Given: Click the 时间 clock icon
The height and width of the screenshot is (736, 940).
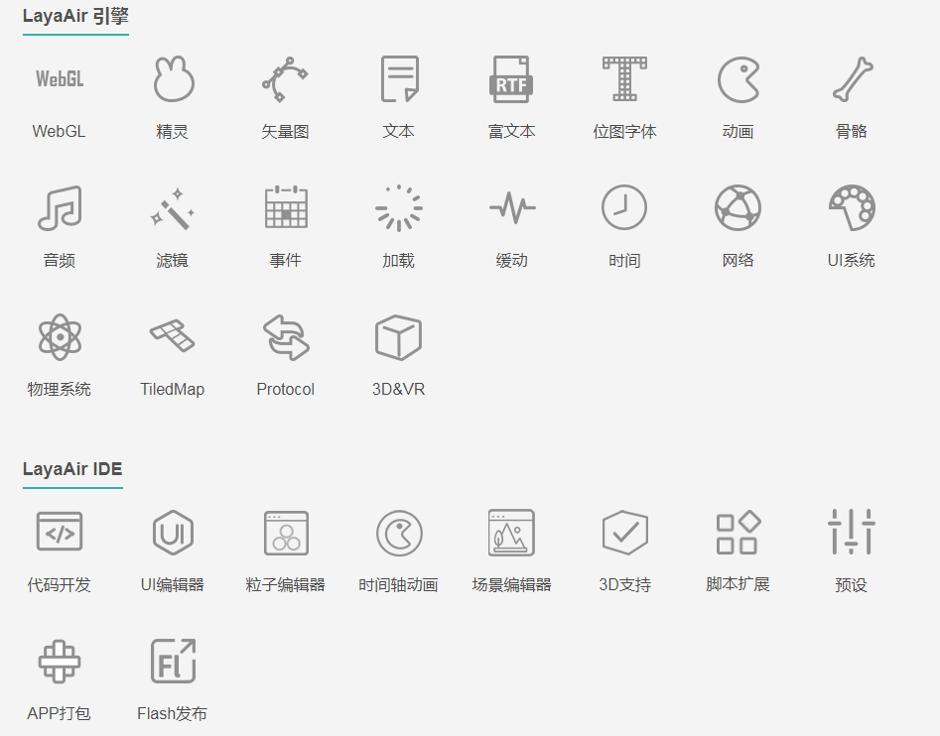Looking at the screenshot, I should coord(624,207).
